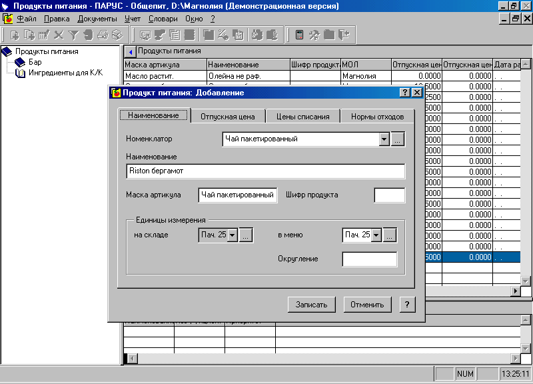
Task: Click the printer icon in the toolbar
Action: pos(103,35)
